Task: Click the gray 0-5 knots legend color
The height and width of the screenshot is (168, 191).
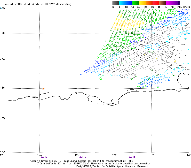Action: coord(116,3)
